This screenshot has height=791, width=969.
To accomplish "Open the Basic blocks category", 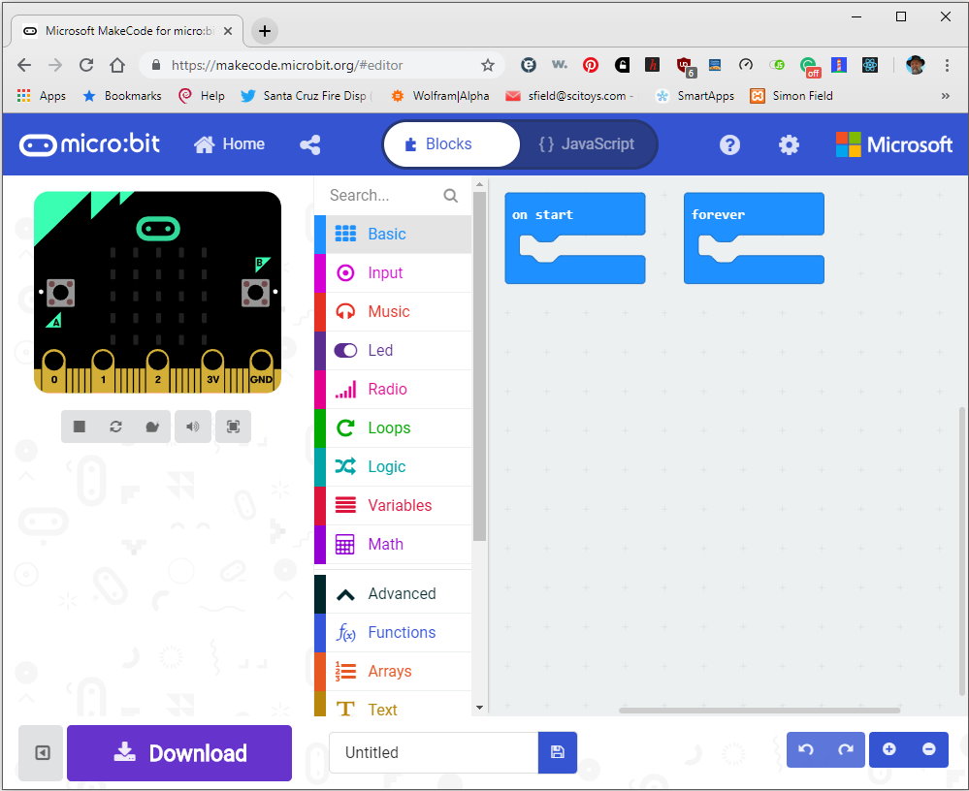I will click(393, 234).
